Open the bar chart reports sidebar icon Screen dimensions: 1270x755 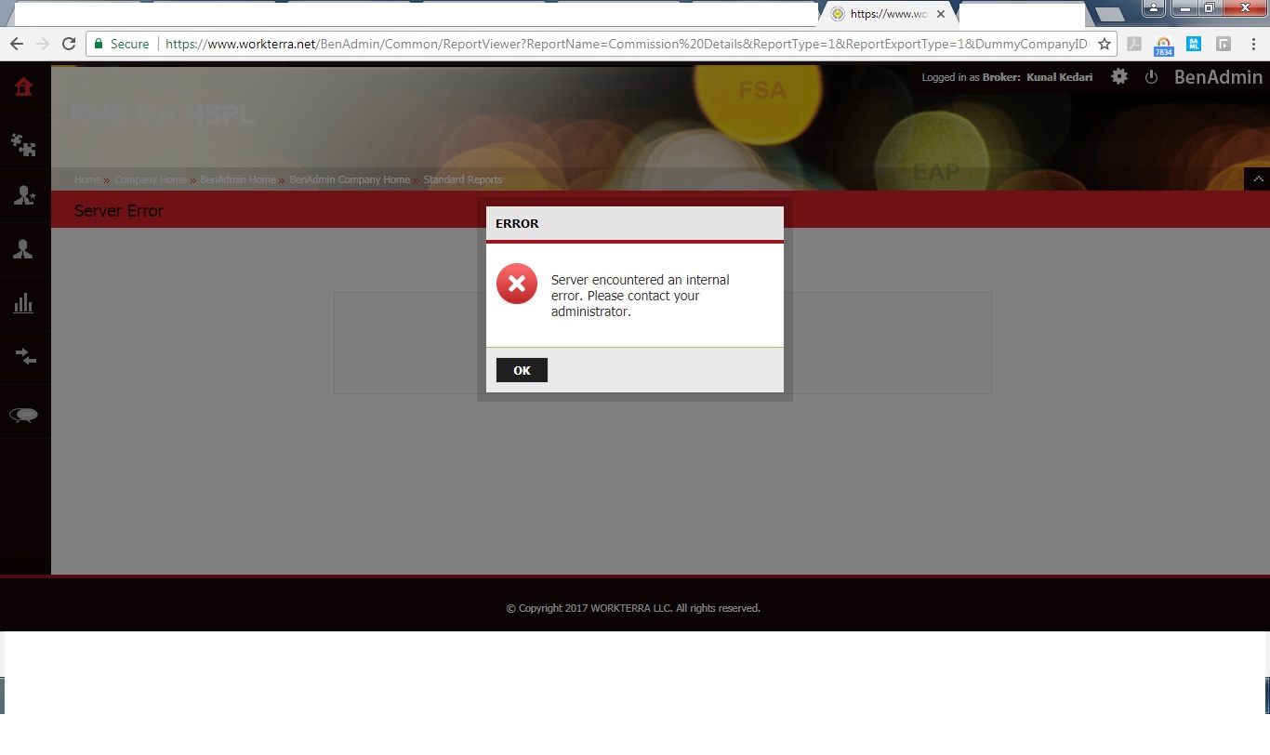pyautogui.click(x=23, y=303)
